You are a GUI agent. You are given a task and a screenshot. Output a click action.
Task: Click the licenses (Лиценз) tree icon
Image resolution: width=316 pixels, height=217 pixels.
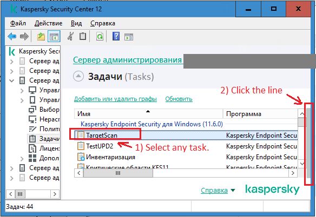32,148
